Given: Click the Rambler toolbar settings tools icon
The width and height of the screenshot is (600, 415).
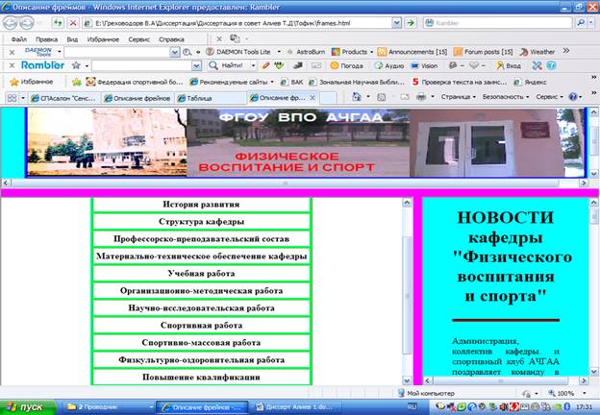Looking at the screenshot, I should coord(537,65).
